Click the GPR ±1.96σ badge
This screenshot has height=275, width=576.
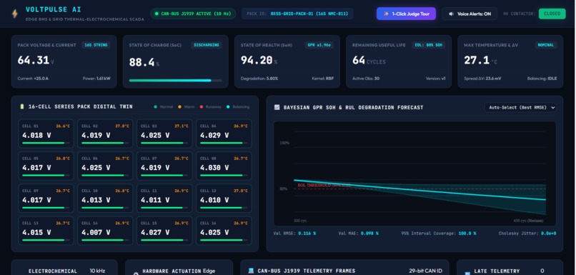point(319,45)
